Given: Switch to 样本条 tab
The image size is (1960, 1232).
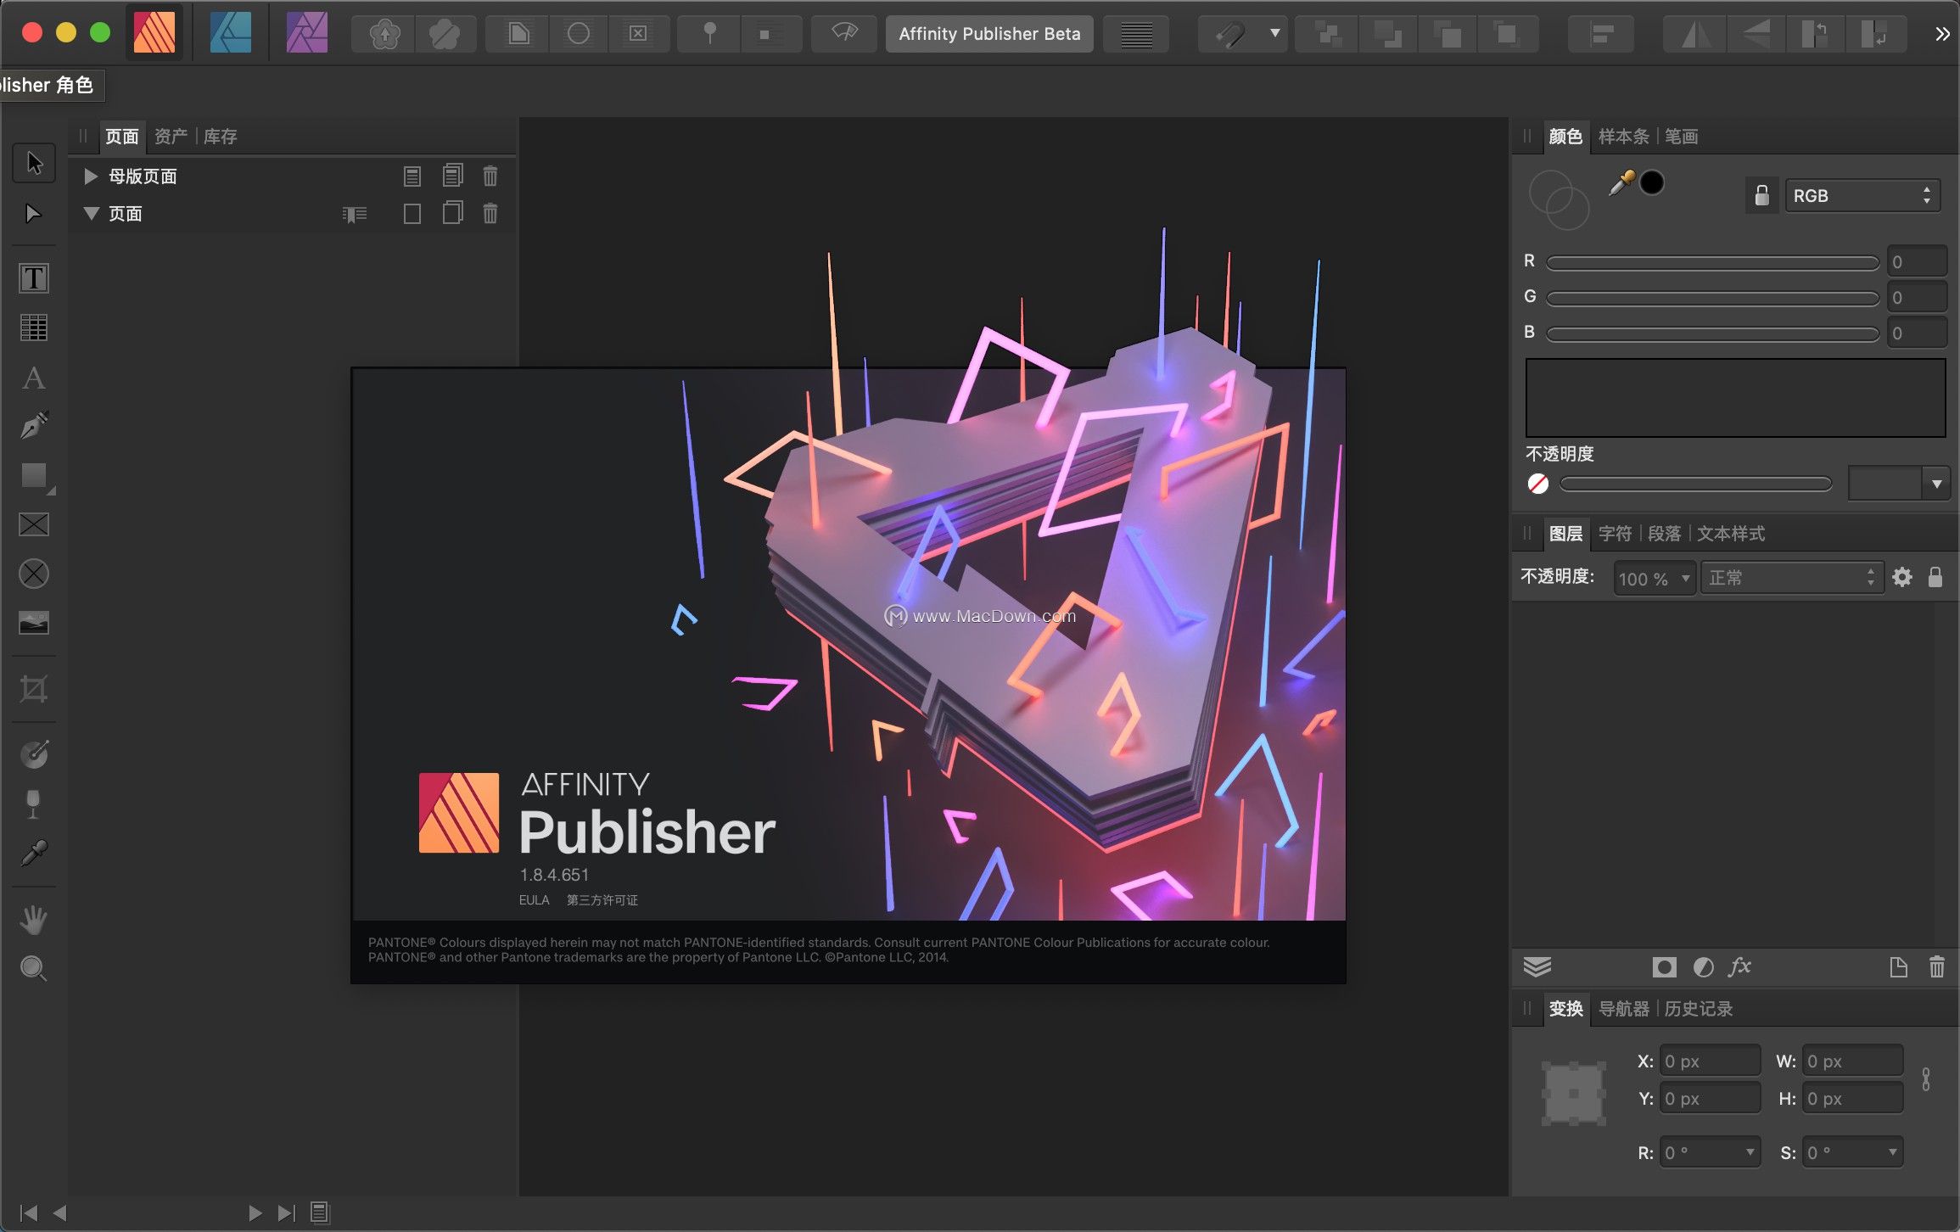Looking at the screenshot, I should [x=1623, y=137].
